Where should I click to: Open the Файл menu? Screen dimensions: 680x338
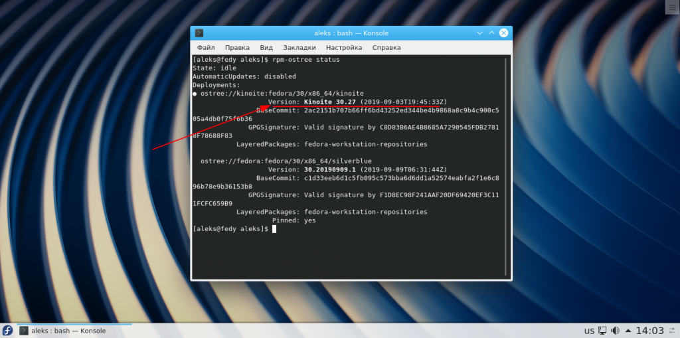click(x=206, y=48)
